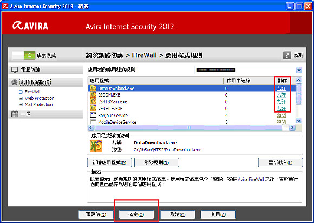Open the General section calendar icon
This screenshot has width=314, height=223.
coord(15,114)
